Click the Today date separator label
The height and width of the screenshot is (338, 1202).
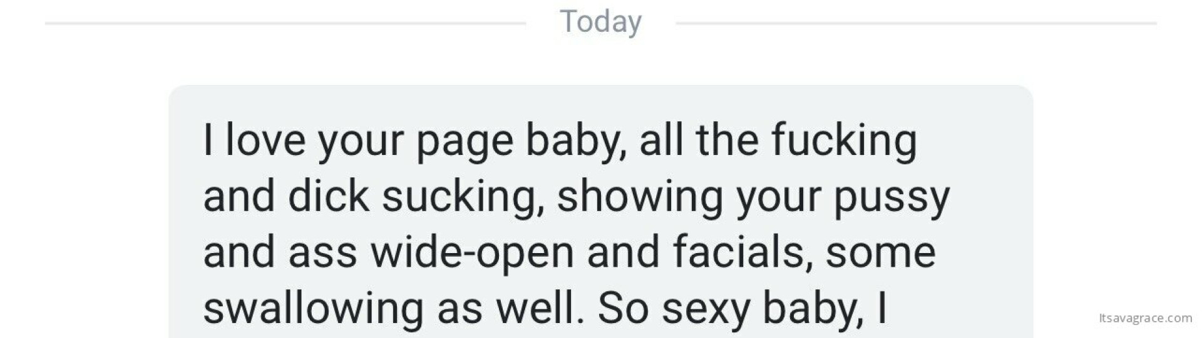600,22
